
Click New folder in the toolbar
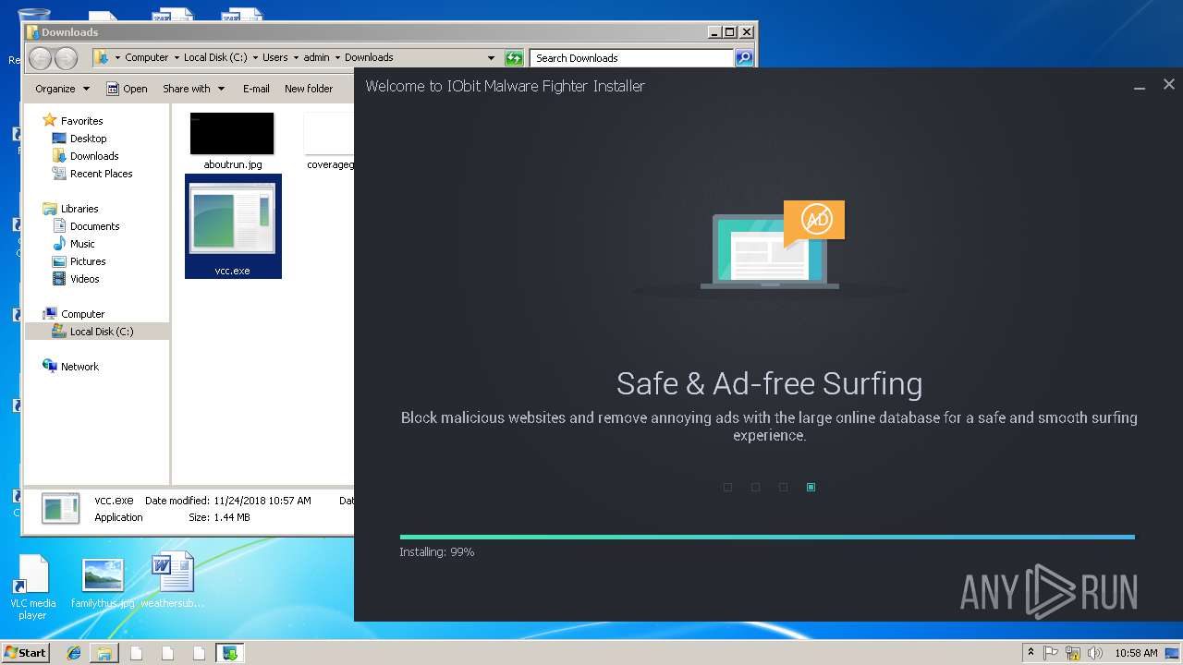click(309, 89)
